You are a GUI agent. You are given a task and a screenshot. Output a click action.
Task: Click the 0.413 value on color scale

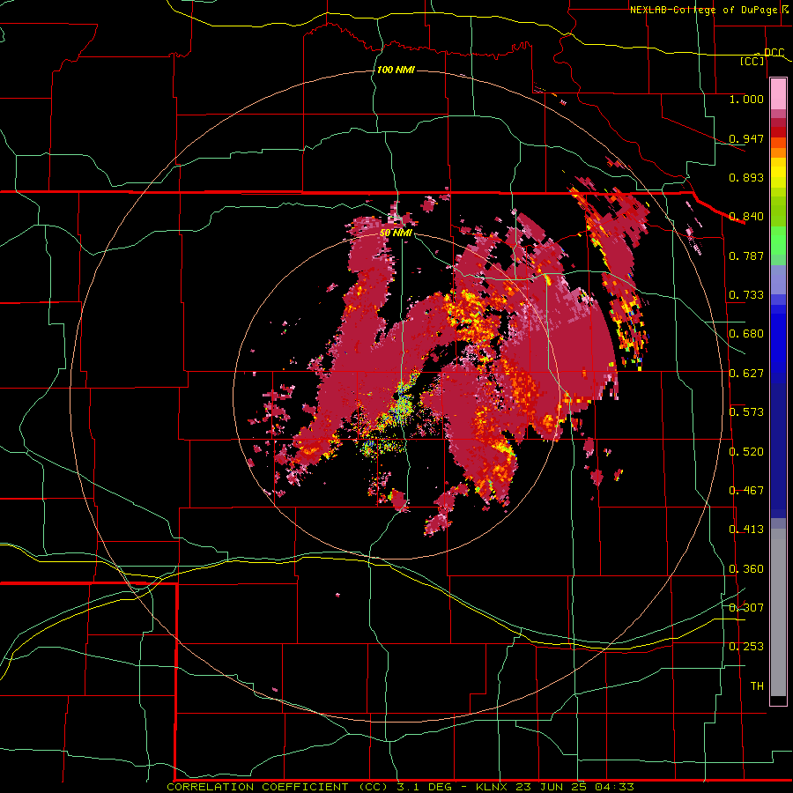(746, 530)
